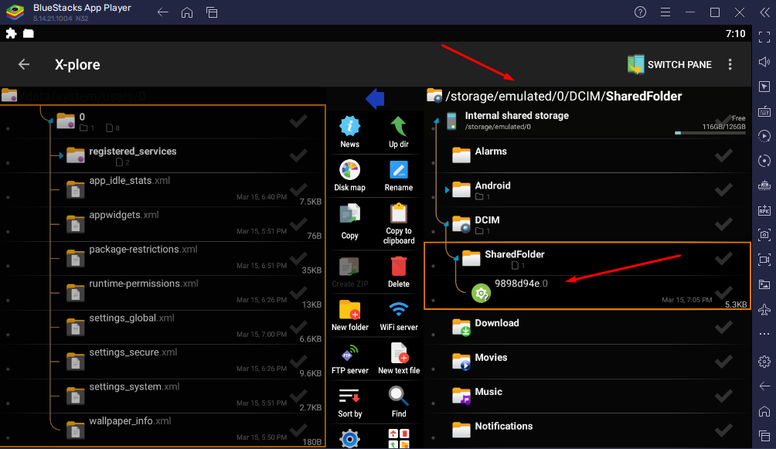Click the Delete trash icon
Viewport: 776px width, 449px height.
tap(398, 272)
